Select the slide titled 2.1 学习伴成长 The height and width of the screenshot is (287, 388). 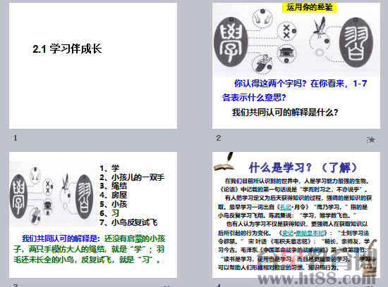click(93, 65)
